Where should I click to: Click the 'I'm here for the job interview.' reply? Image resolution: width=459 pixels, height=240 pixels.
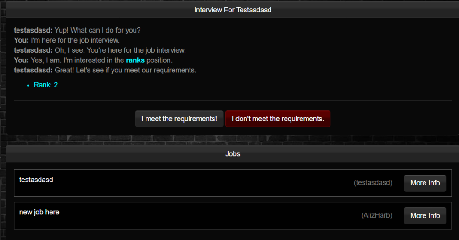(x=75, y=40)
